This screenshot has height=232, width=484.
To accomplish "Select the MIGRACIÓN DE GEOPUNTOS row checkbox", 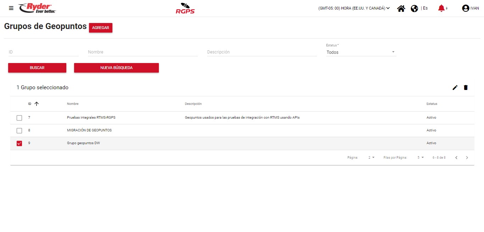I will 20,131.
